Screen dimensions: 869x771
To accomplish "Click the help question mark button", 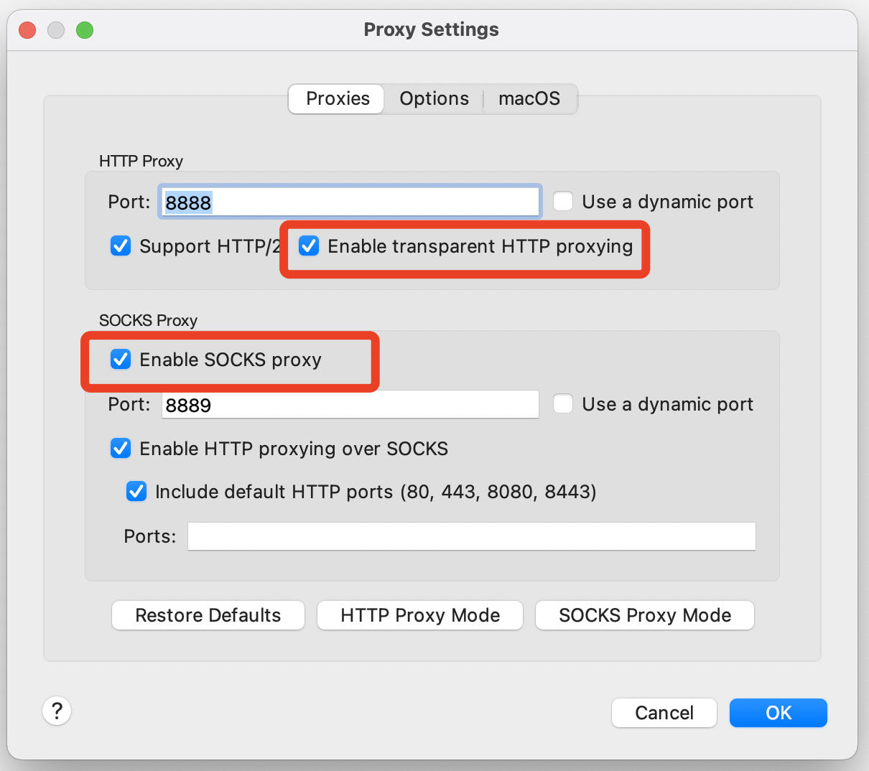I will point(57,711).
